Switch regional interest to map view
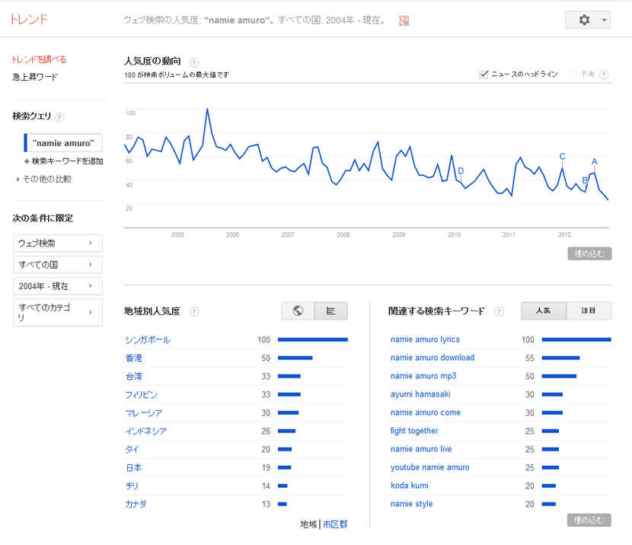632x545 pixels. (298, 311)
